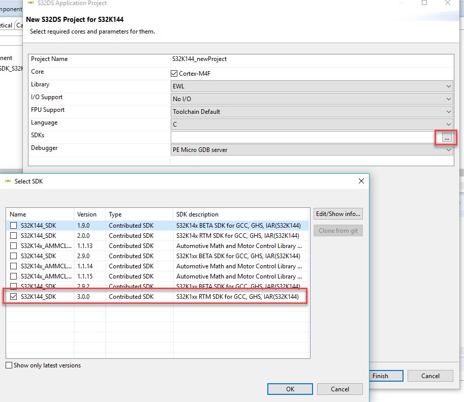
Task: Check the S32K14x_AMMCL 1.1.15 checkbox
Action: (13, 276)
